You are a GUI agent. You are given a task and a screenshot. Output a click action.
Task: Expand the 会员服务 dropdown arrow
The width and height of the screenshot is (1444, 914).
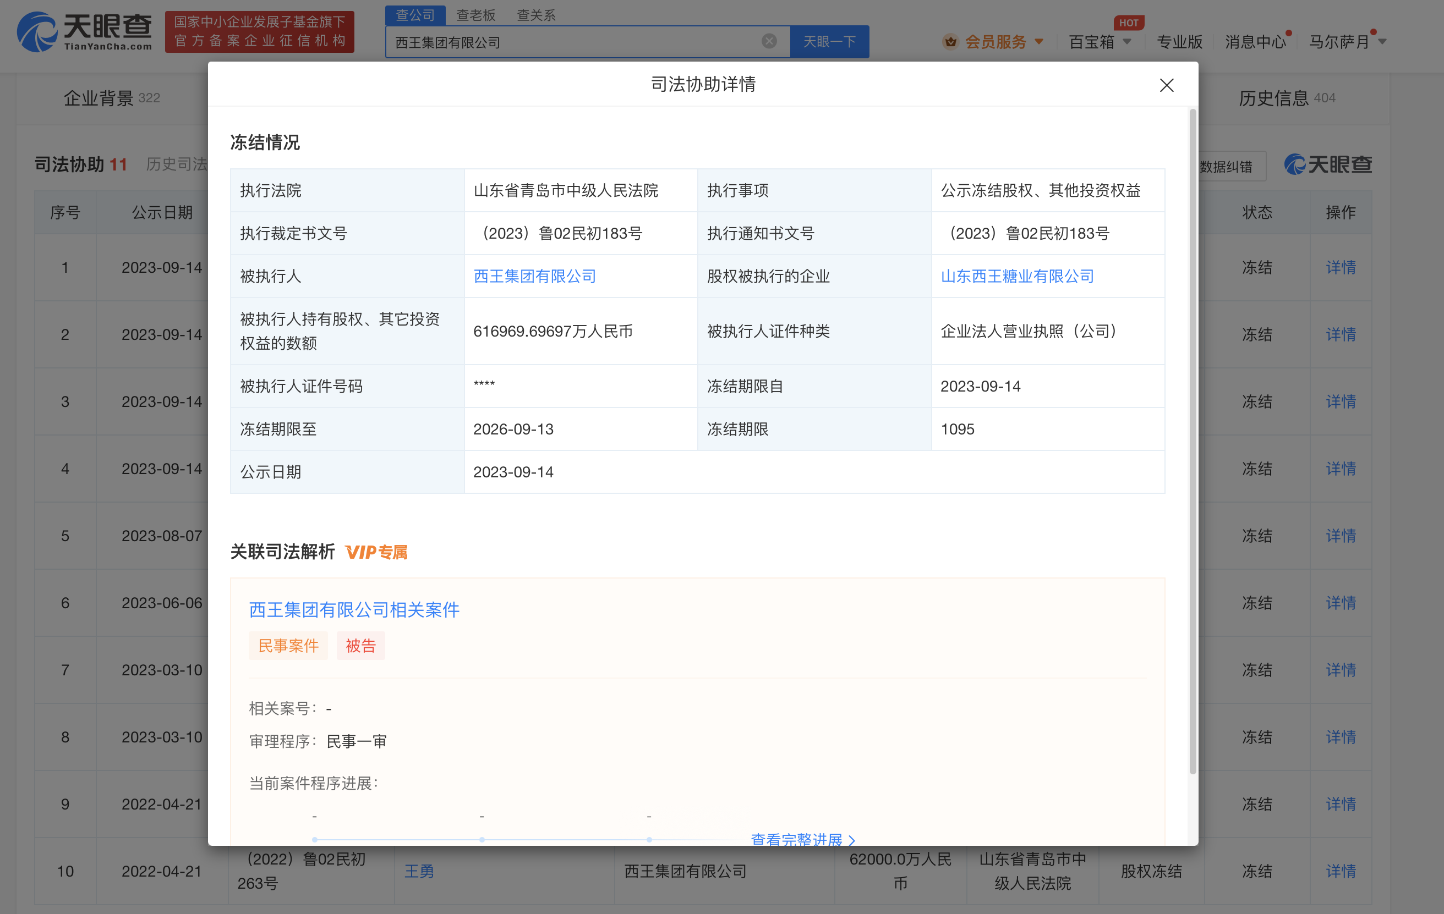pyautogui.click(x=1038, y=42)
